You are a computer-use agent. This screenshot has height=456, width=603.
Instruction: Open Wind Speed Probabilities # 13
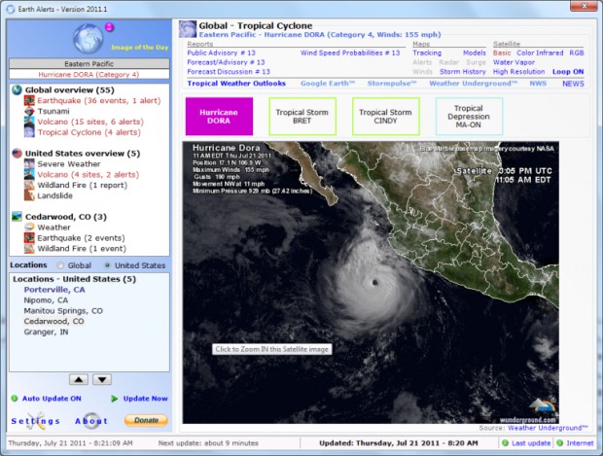coord(350,53)
